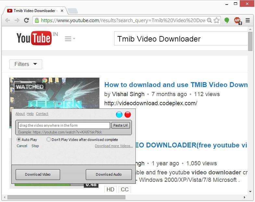This screenshot has height=202, width=255.
Task: Click the browser Back arrow
Action: pyautogui.click(x=7, y=20)
